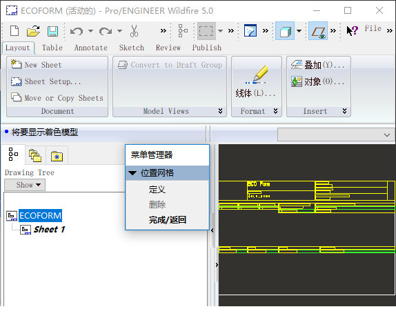Open the File menu
Screen dimensions: 396x318
click(x=373, y=28)
